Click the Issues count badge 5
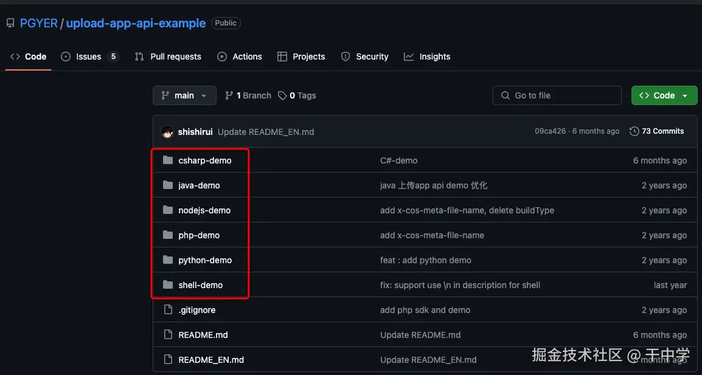 [113, 57]
